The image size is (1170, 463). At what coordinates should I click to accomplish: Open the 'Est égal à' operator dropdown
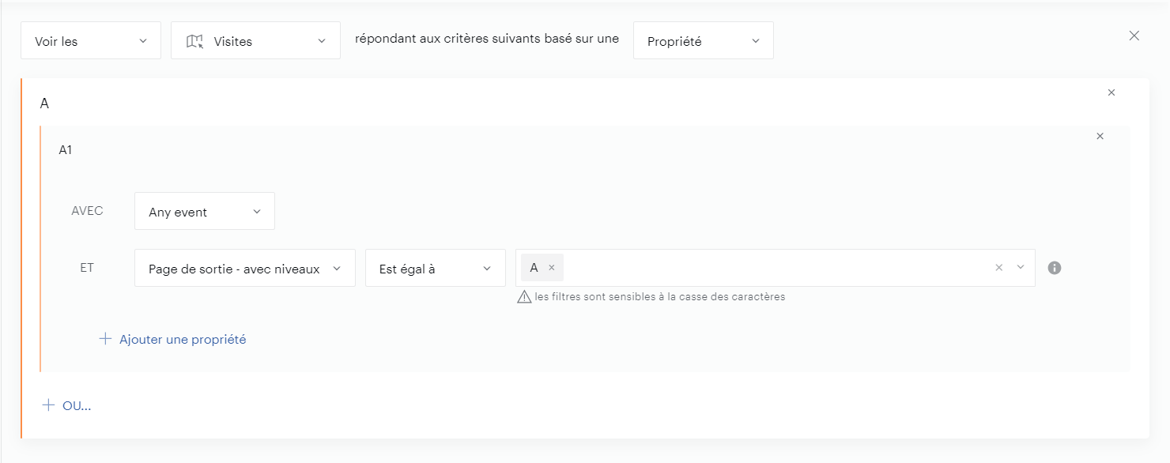[x=435, y=269]
